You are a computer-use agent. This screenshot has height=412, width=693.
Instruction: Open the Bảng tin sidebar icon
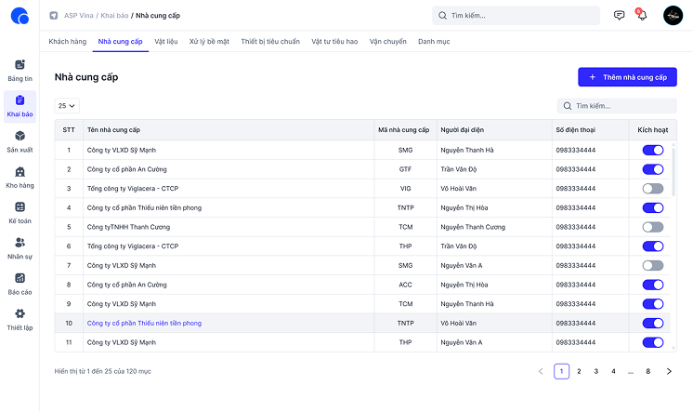[x=20, y=70]
